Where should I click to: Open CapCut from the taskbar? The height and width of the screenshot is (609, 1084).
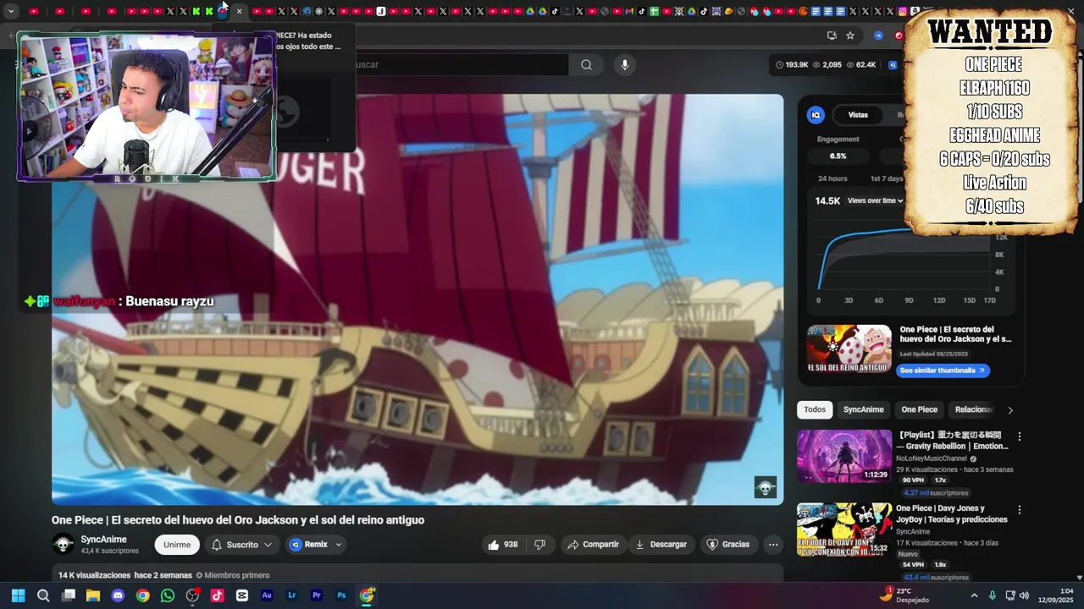click(x=242, y=595)
